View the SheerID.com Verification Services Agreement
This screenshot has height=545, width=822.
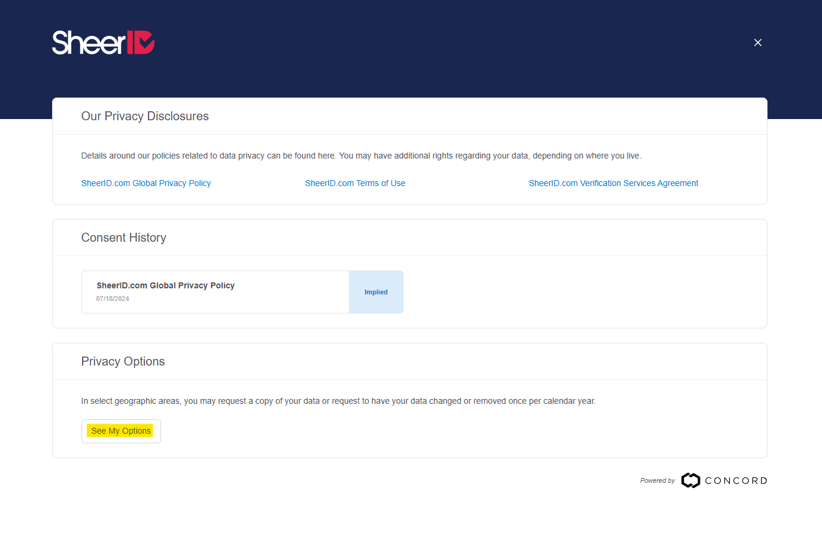(x=613, y=183)
